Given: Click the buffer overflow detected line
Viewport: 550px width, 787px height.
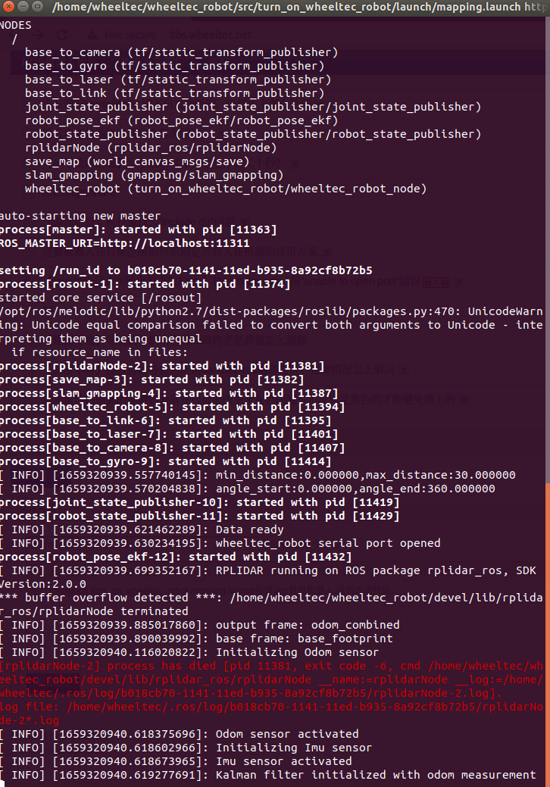Looking at the screenshot, I should tap(271, 604).
